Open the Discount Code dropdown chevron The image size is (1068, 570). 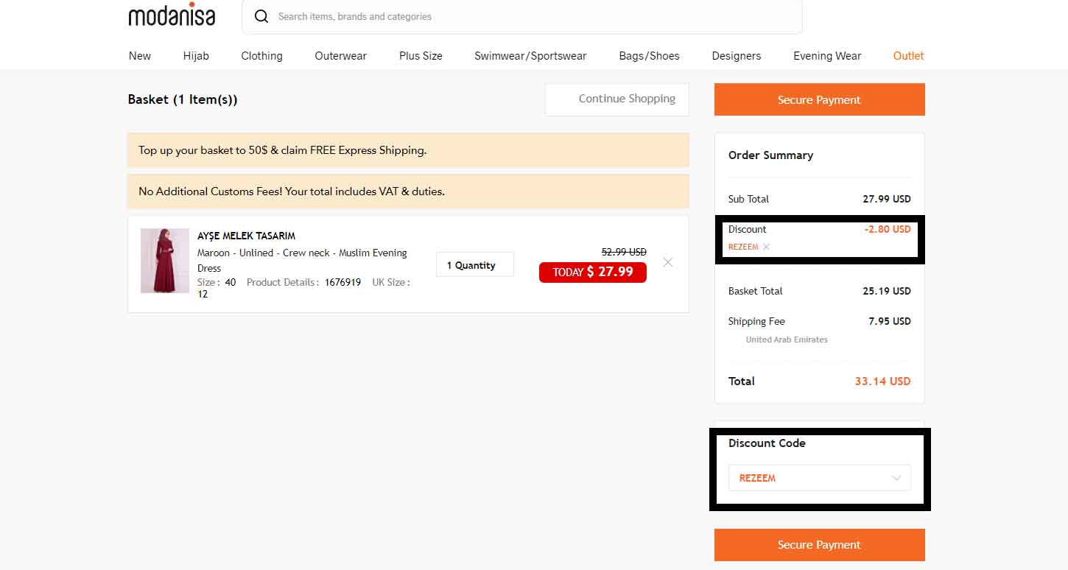coord(897,478)
